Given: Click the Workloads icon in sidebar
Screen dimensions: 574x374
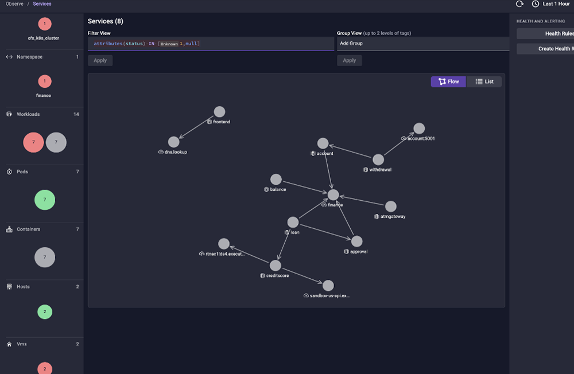Looking at the screenshot, I should point(9,114).
